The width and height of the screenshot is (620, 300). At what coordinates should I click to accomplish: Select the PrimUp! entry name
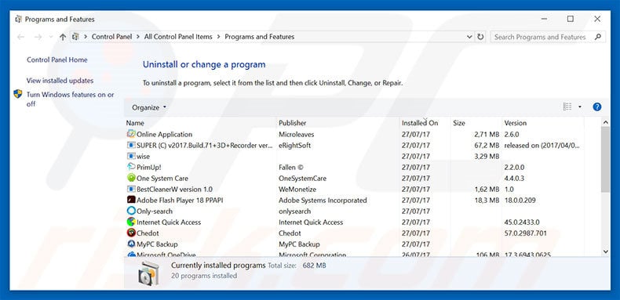click(x=149, y=167)
